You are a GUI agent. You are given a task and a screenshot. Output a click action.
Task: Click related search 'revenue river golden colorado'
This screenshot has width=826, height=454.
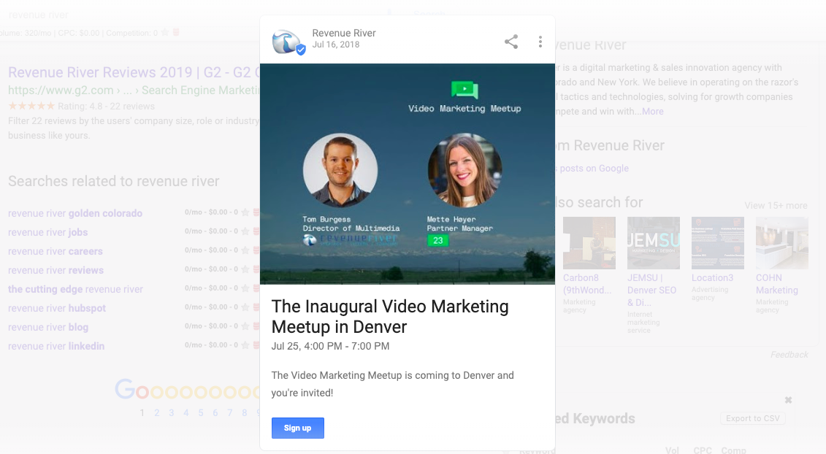(74, 213)
